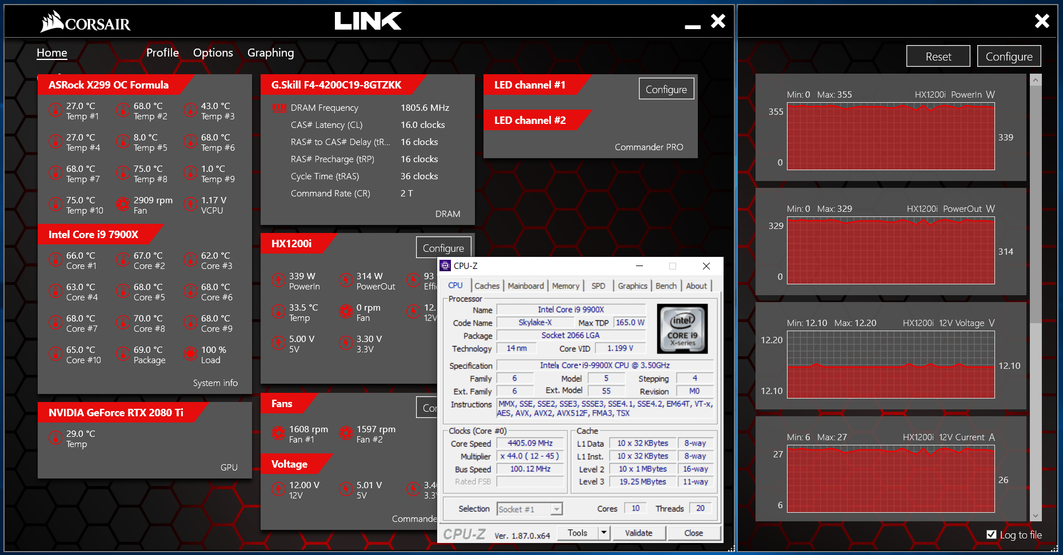Screen dimensions: 1063x555
Task: Click the Core #10 temperature icon
Action: coord(55,353)
